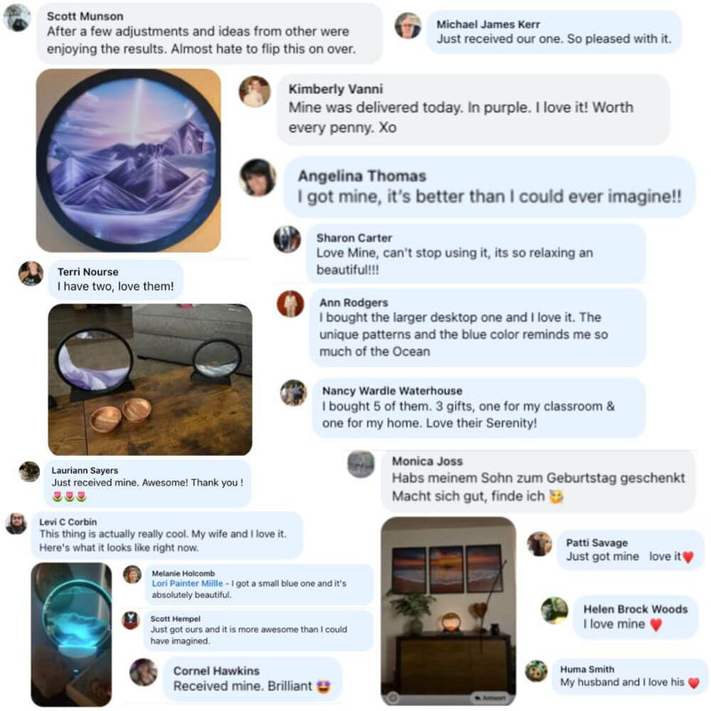Click Levi C Corbin's profile avatar
Image resolution: width=711 pixels, height=711 pixels.
(16, 523)
